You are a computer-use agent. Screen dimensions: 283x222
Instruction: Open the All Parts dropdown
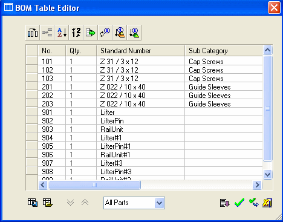pos(159,203)
